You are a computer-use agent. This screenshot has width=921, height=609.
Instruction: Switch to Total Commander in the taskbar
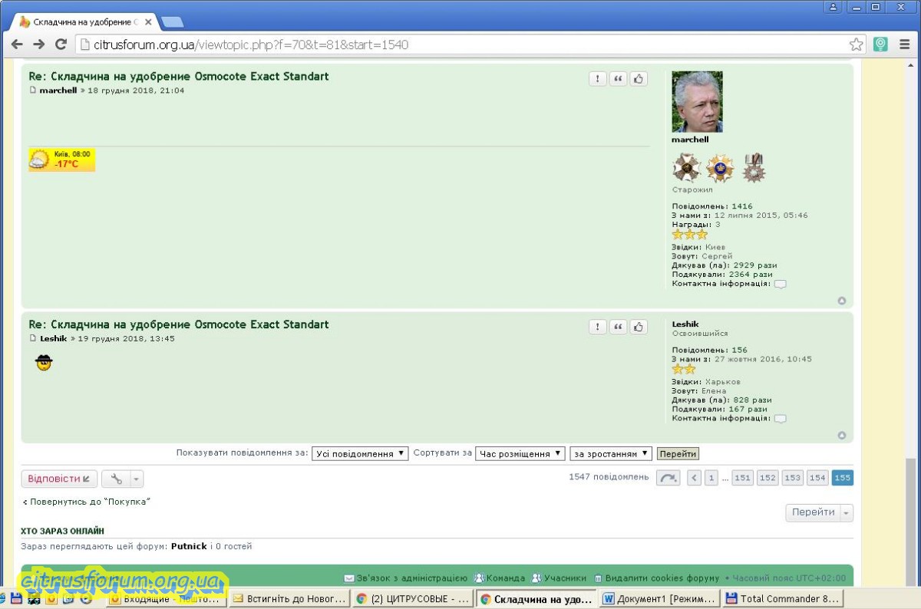point(783,599)
